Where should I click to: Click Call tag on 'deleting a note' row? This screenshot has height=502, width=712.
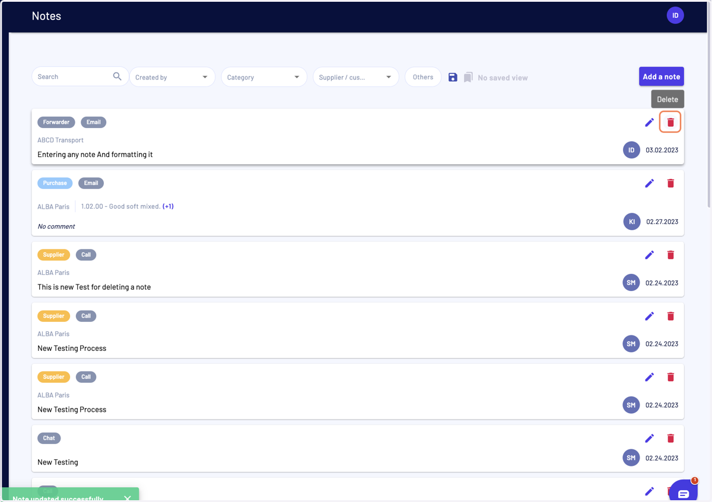tap(86, 255)
